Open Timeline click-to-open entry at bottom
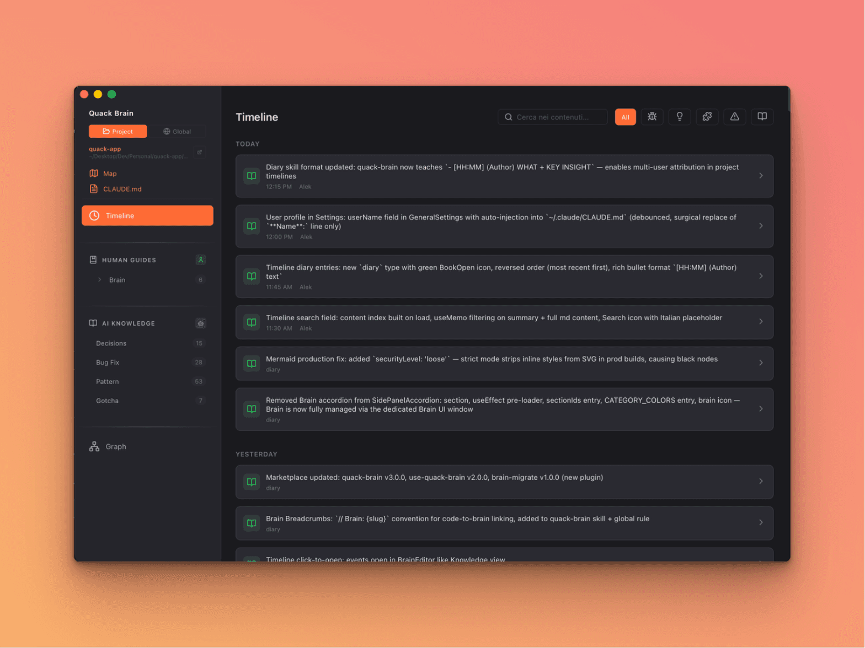This screenshot has height=648, width=865. pos(504,555)
